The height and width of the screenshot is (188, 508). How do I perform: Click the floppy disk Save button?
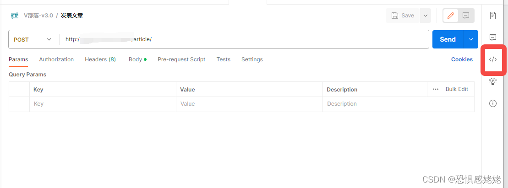tap(403, 16)
